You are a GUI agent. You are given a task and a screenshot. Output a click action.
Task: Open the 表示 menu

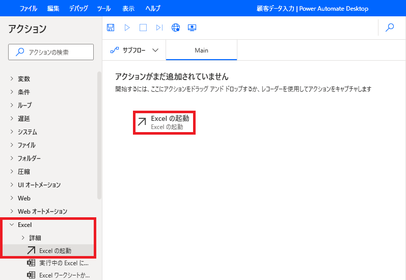click(x=128, y=8)
